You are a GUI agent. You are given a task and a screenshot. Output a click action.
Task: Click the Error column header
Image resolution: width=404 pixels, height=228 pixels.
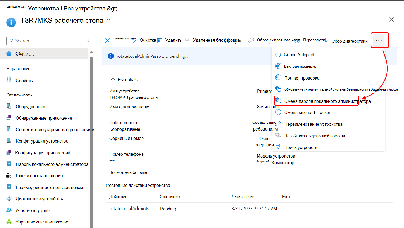click(286, 197)
